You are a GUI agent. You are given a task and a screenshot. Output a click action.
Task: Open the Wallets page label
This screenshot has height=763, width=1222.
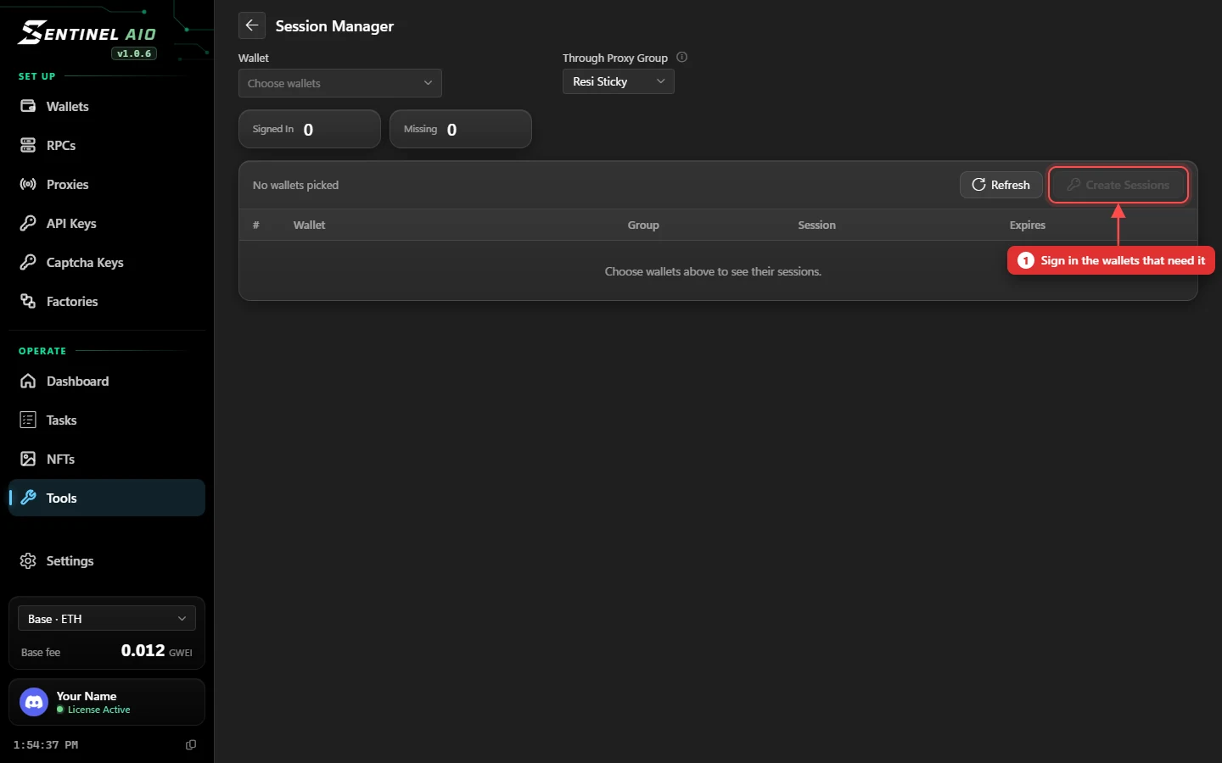tap(68, 106)
